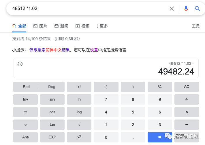Click the number 2 key
Viewport: 205px width, 145px height.
[133, 125]
